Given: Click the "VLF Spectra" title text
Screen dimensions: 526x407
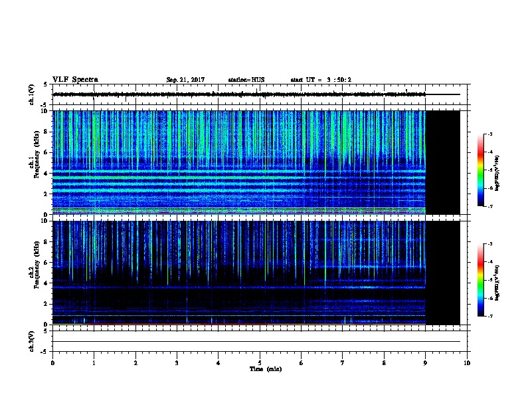Looking at the screenshot, I should 75,80.
